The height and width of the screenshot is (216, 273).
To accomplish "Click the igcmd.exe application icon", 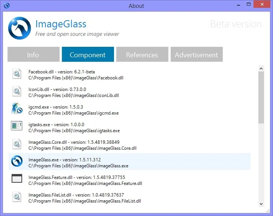I will [x=17, y=108].
